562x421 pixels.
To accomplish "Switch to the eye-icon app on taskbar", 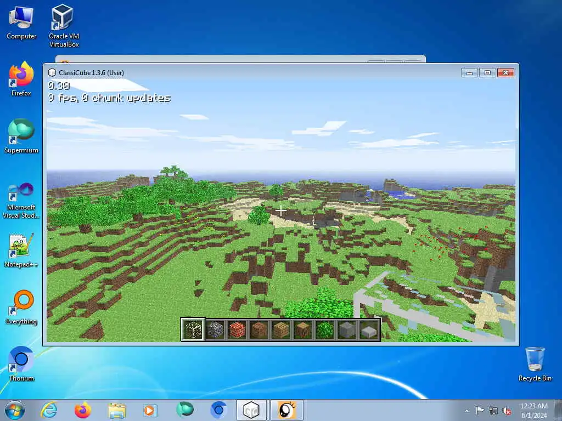I will coord(286,410).
